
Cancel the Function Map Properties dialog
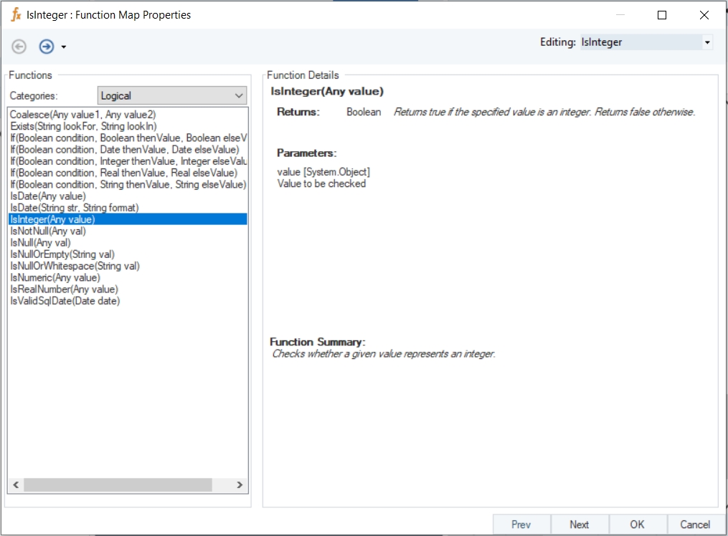click(x=694, y=525)
